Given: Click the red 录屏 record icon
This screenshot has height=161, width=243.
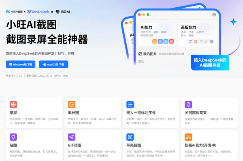Looking at the screenshot, I should coord(13,104).
